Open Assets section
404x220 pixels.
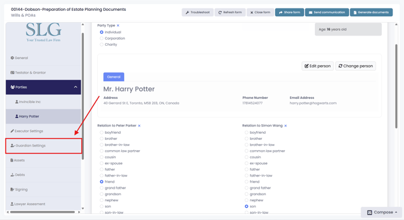[x=43, y=160]
